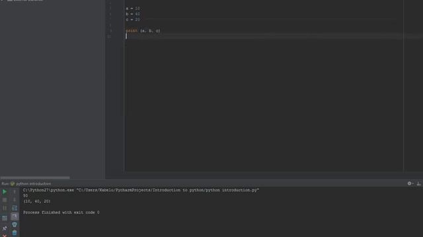423x237 pixels.
Task: Hide the Run tool window
Action: click(x=418, y=184)
